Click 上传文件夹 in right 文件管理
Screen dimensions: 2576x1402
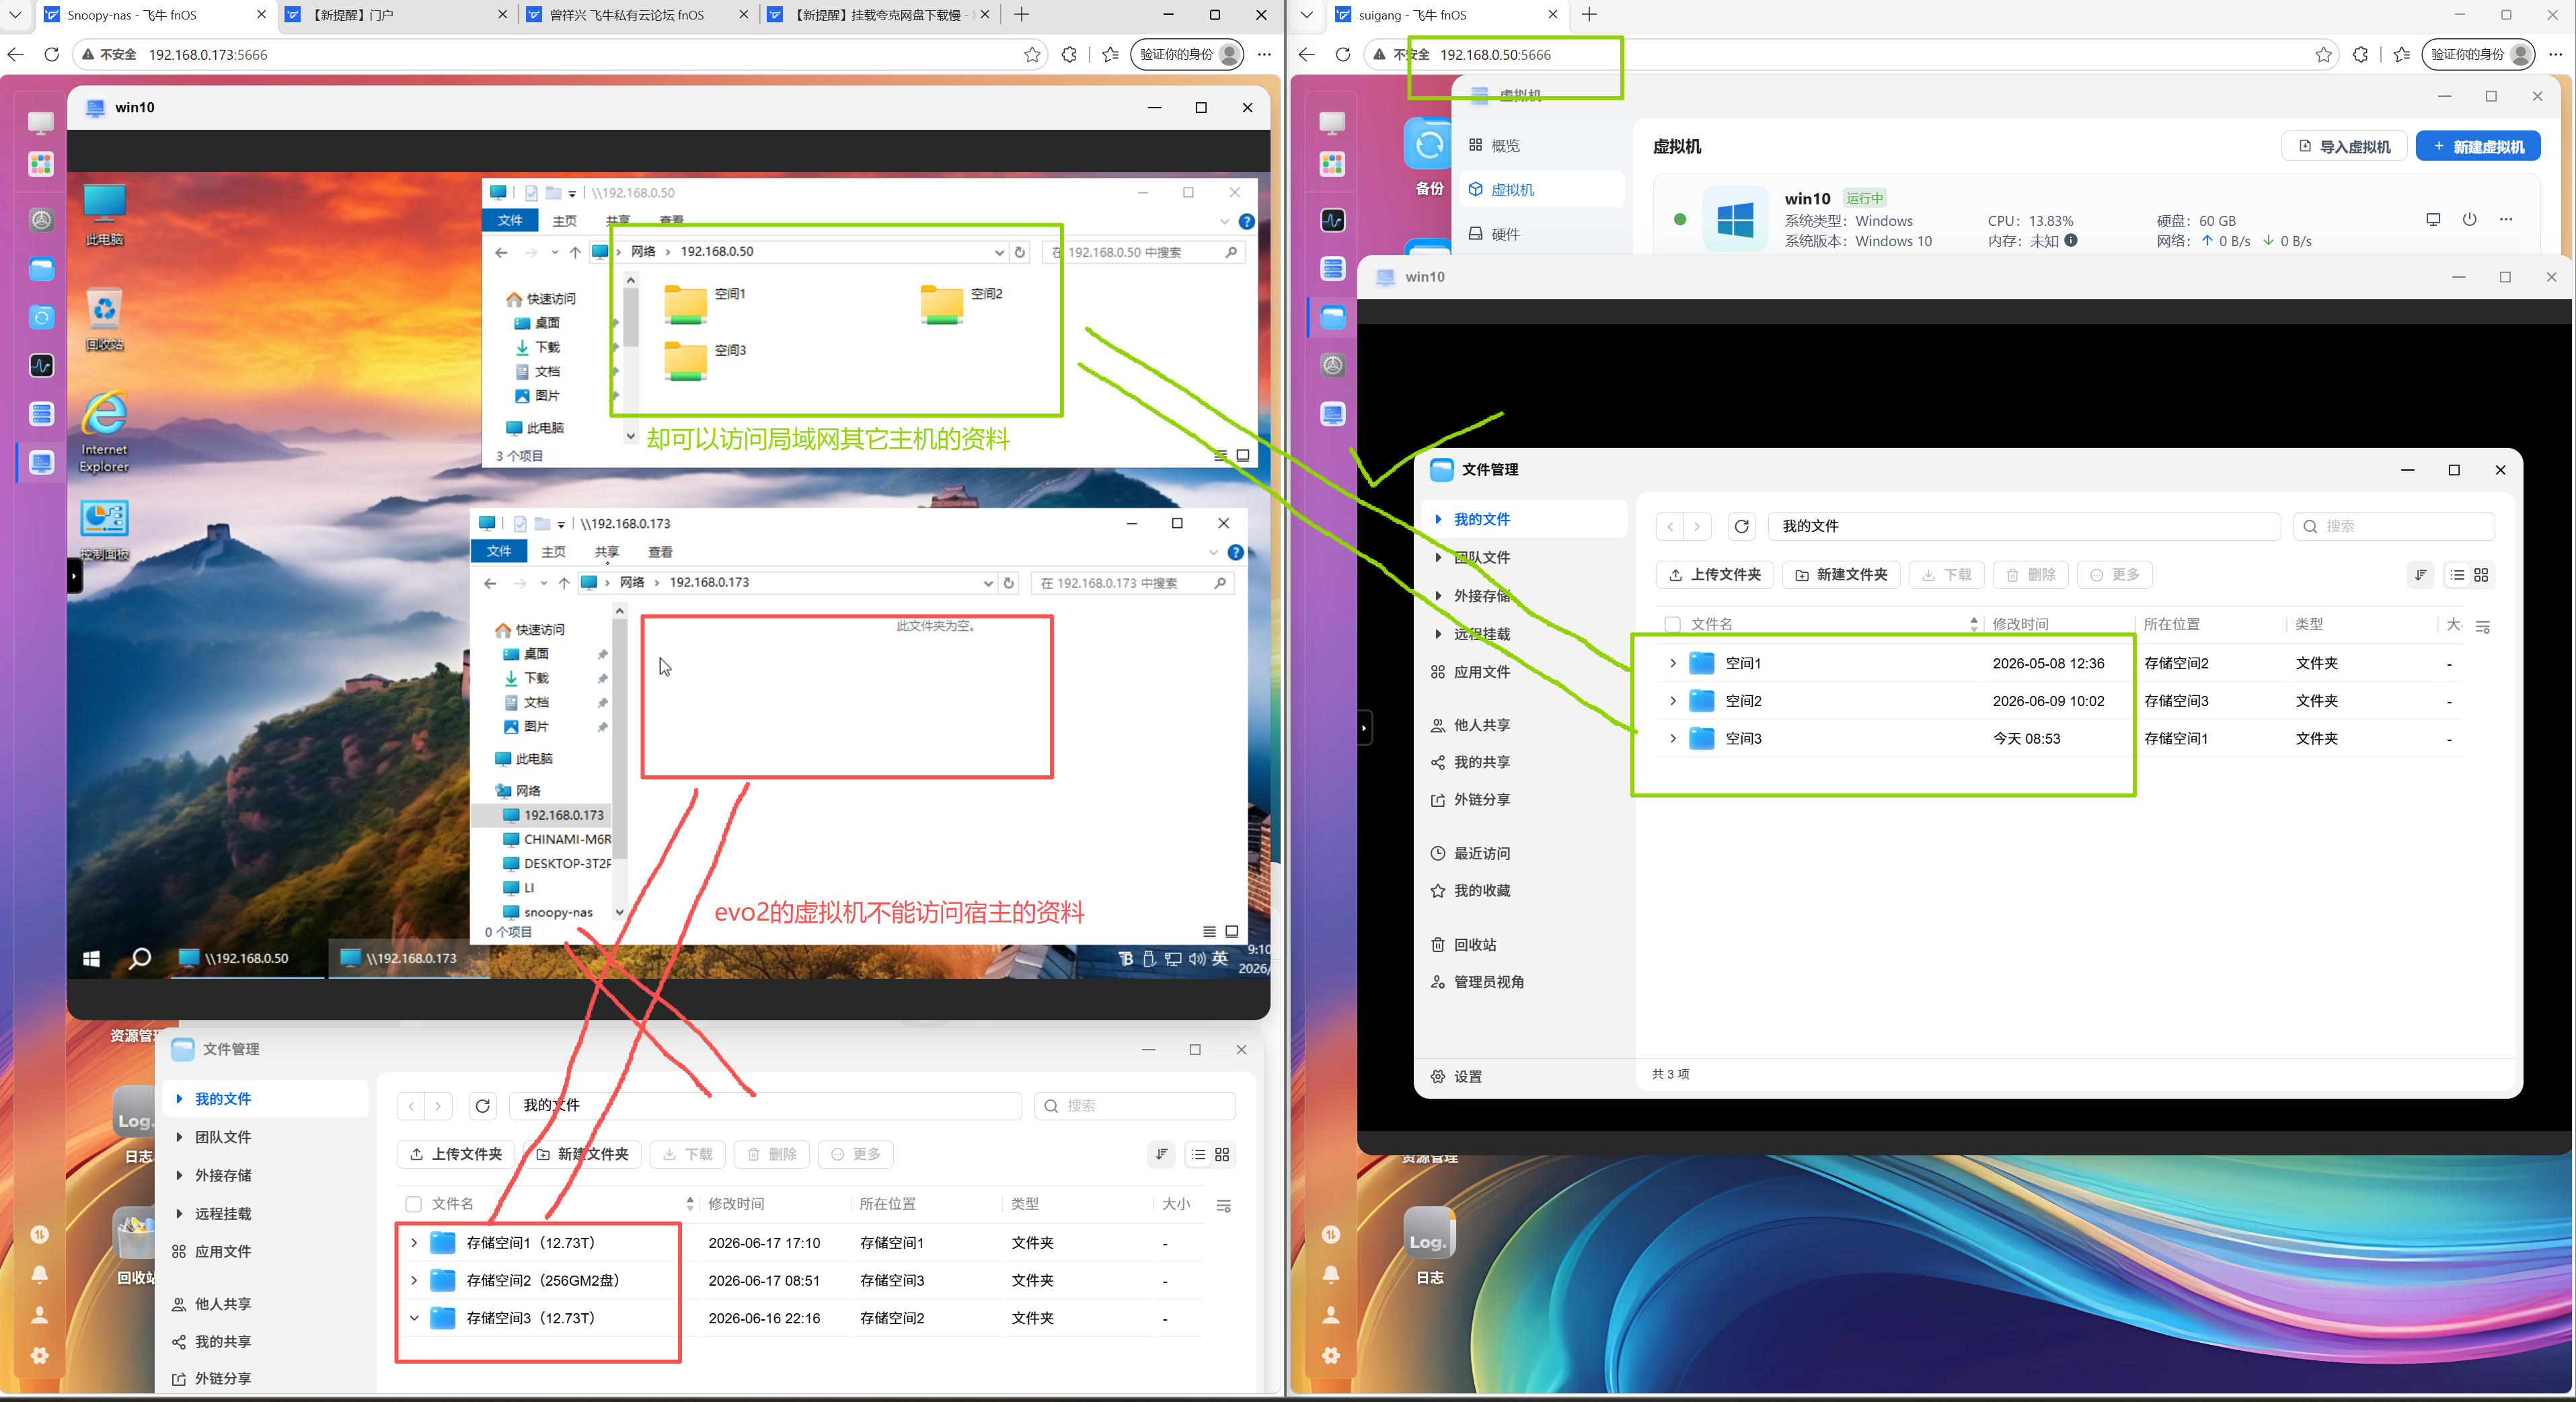[x=1714, y=575]
